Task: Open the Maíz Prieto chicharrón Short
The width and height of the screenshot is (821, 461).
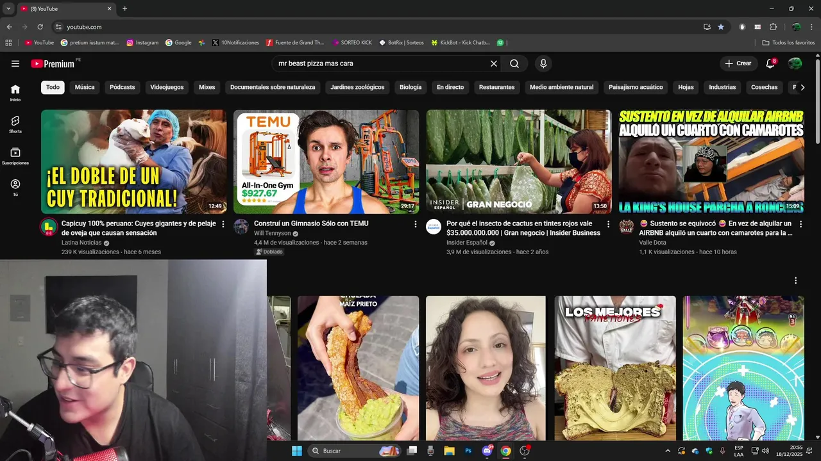Action: pyautogui.click(x=358, y=368)
